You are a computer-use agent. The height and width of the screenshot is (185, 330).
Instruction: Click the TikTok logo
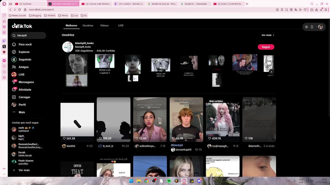22,26
